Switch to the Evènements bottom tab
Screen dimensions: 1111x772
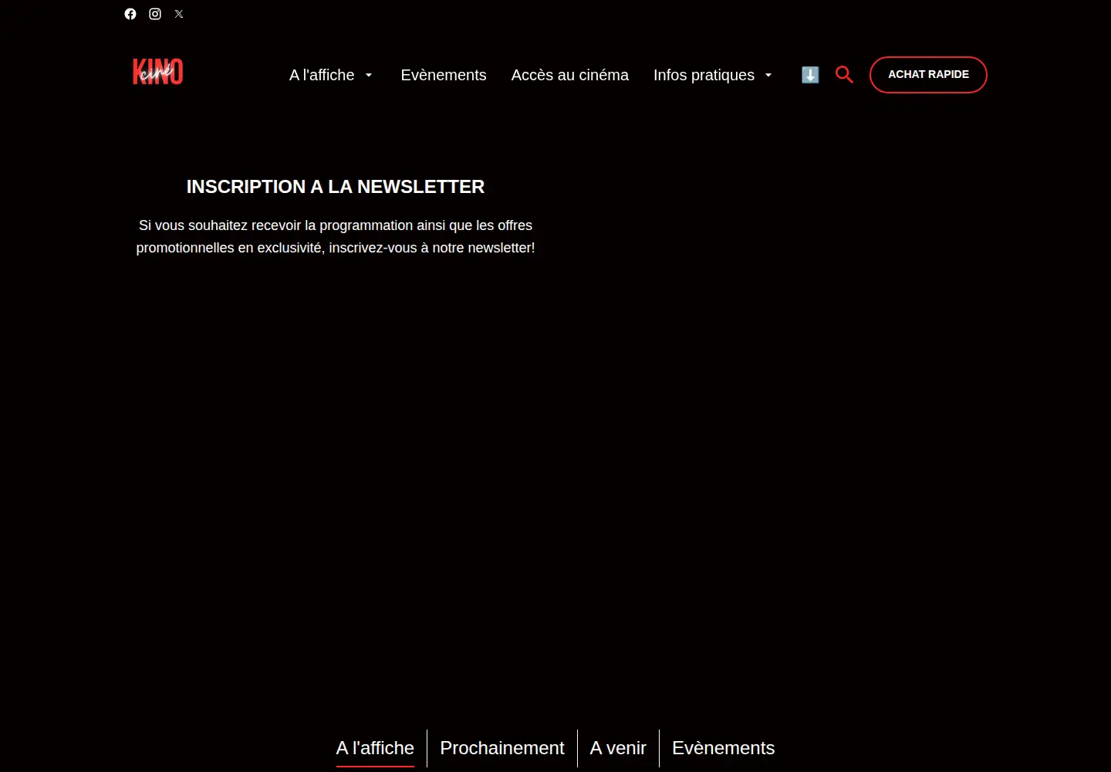click(x=724, y=748)
